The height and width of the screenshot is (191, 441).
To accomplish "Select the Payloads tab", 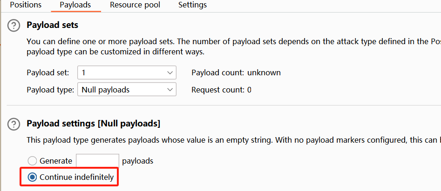I will coord(75,5).
